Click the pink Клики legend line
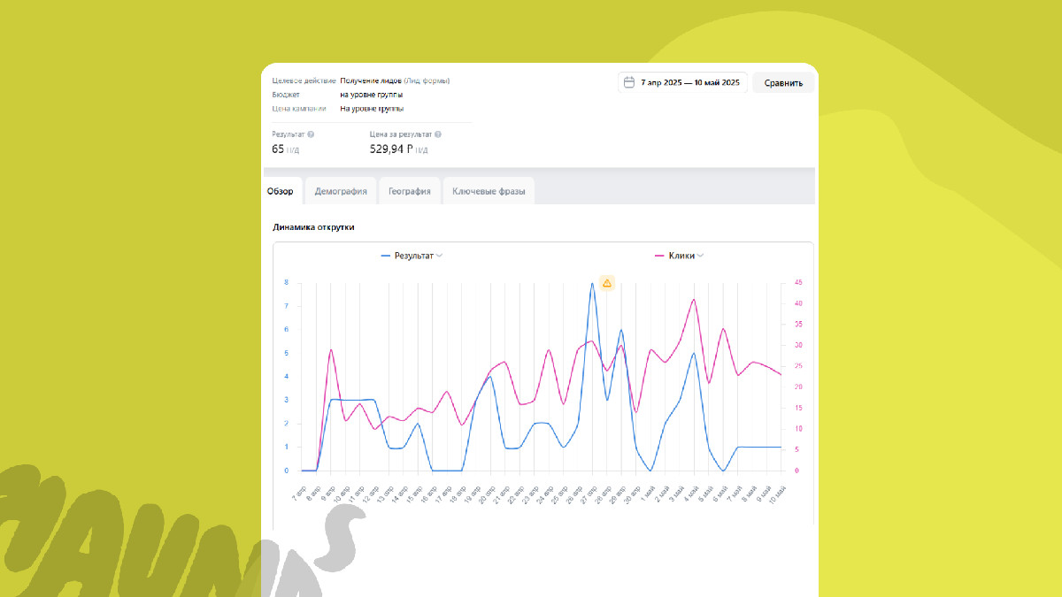Viewport: 1062px width, 597px height. pyautogui.click(x=659, y=256)
